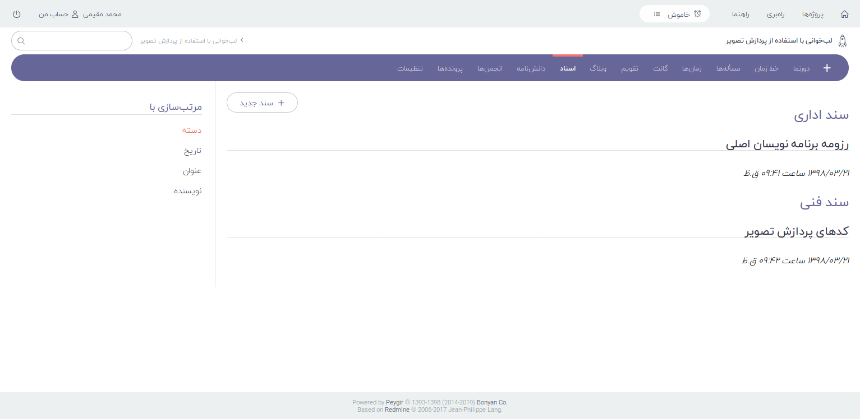This screenshot has width=860, height=419.
Task: Click the magnifier search icon
Action: click(21, 41)
